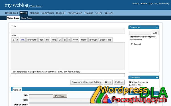
Task: Click the Save button
Action: [x=108, y=82]
